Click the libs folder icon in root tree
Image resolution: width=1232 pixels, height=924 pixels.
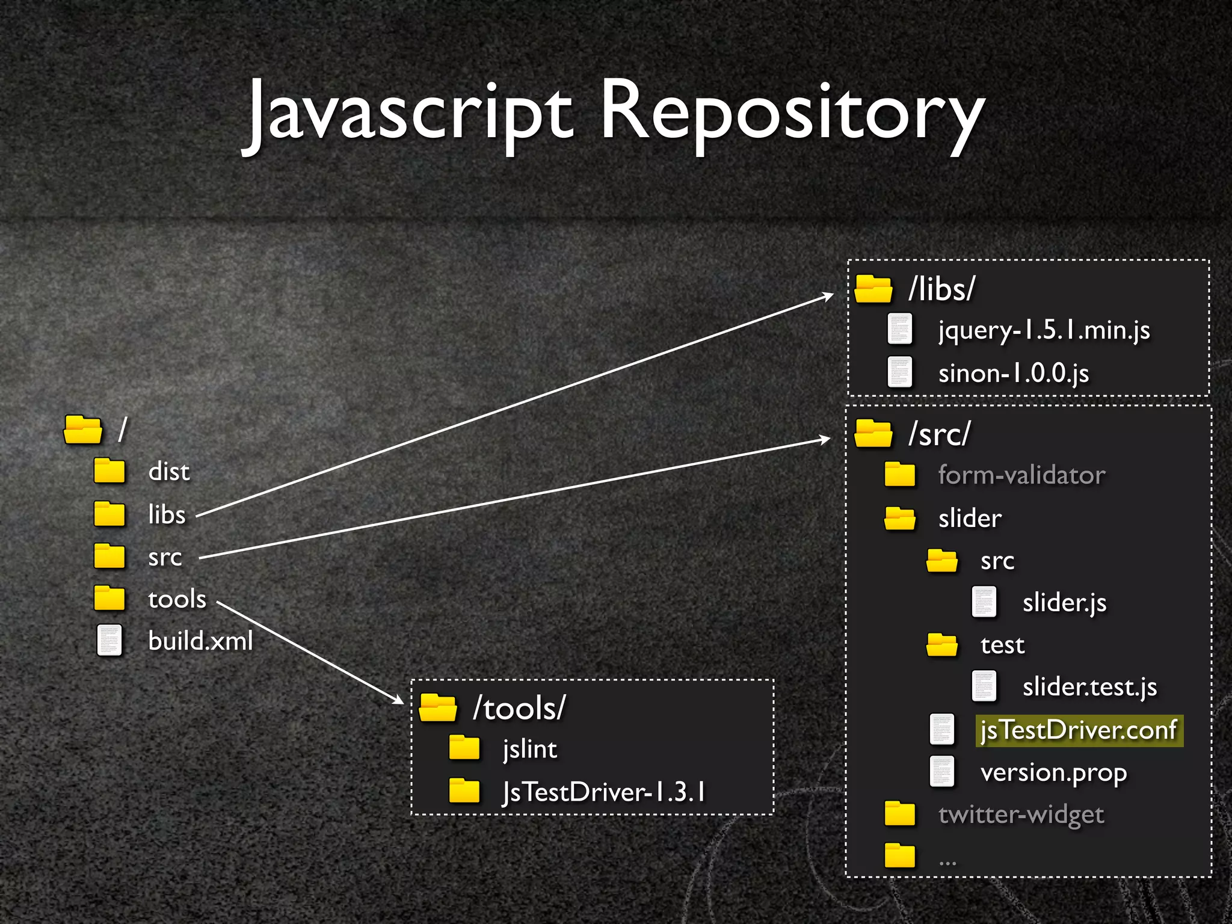(x=109, y=513)
